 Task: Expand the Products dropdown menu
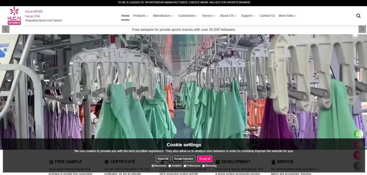coord(140,16)
